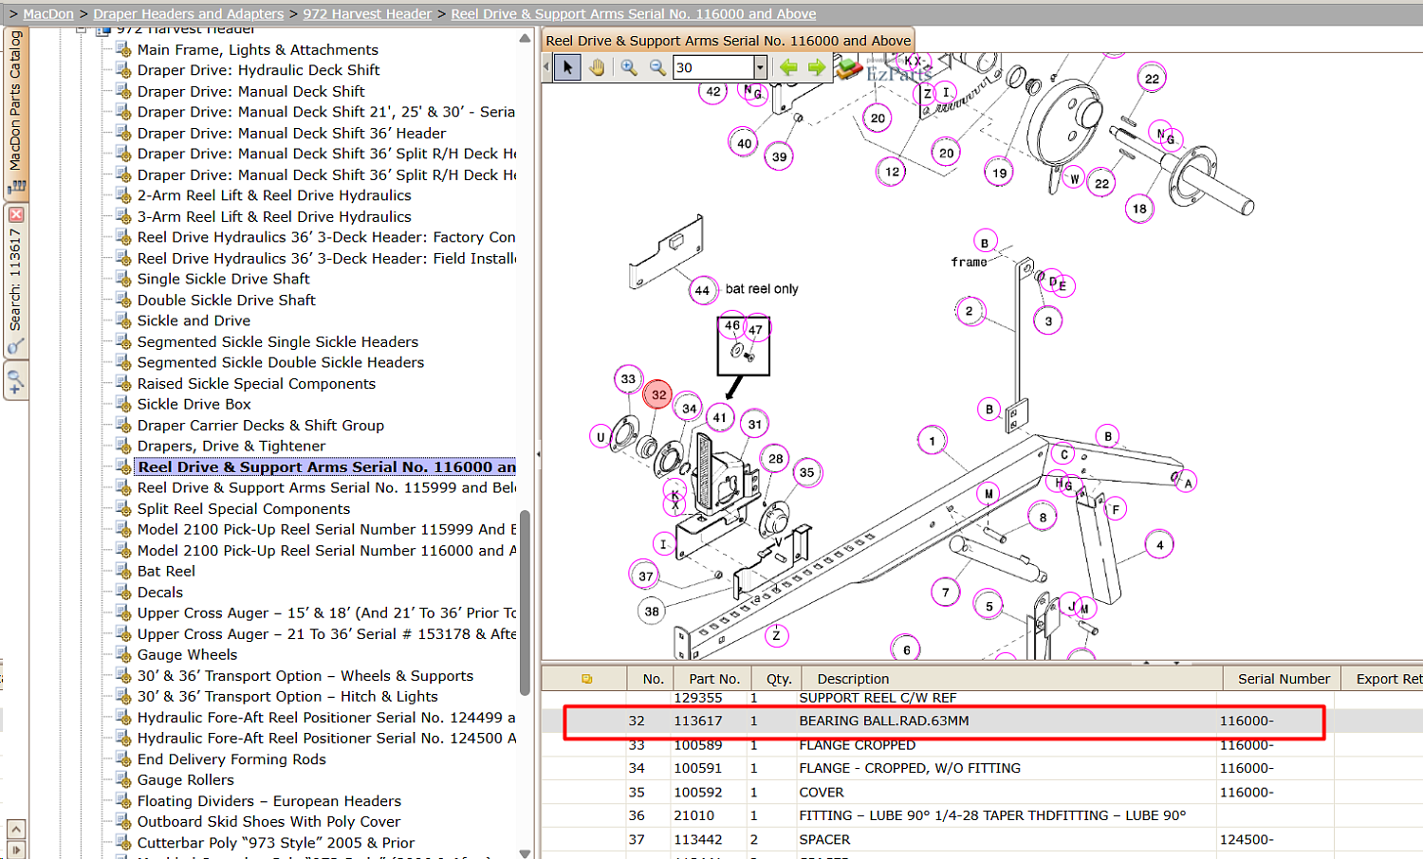Select callout 18 near the shaft
This screenshot has height=859, width=1423.
tap(1139, 209)
